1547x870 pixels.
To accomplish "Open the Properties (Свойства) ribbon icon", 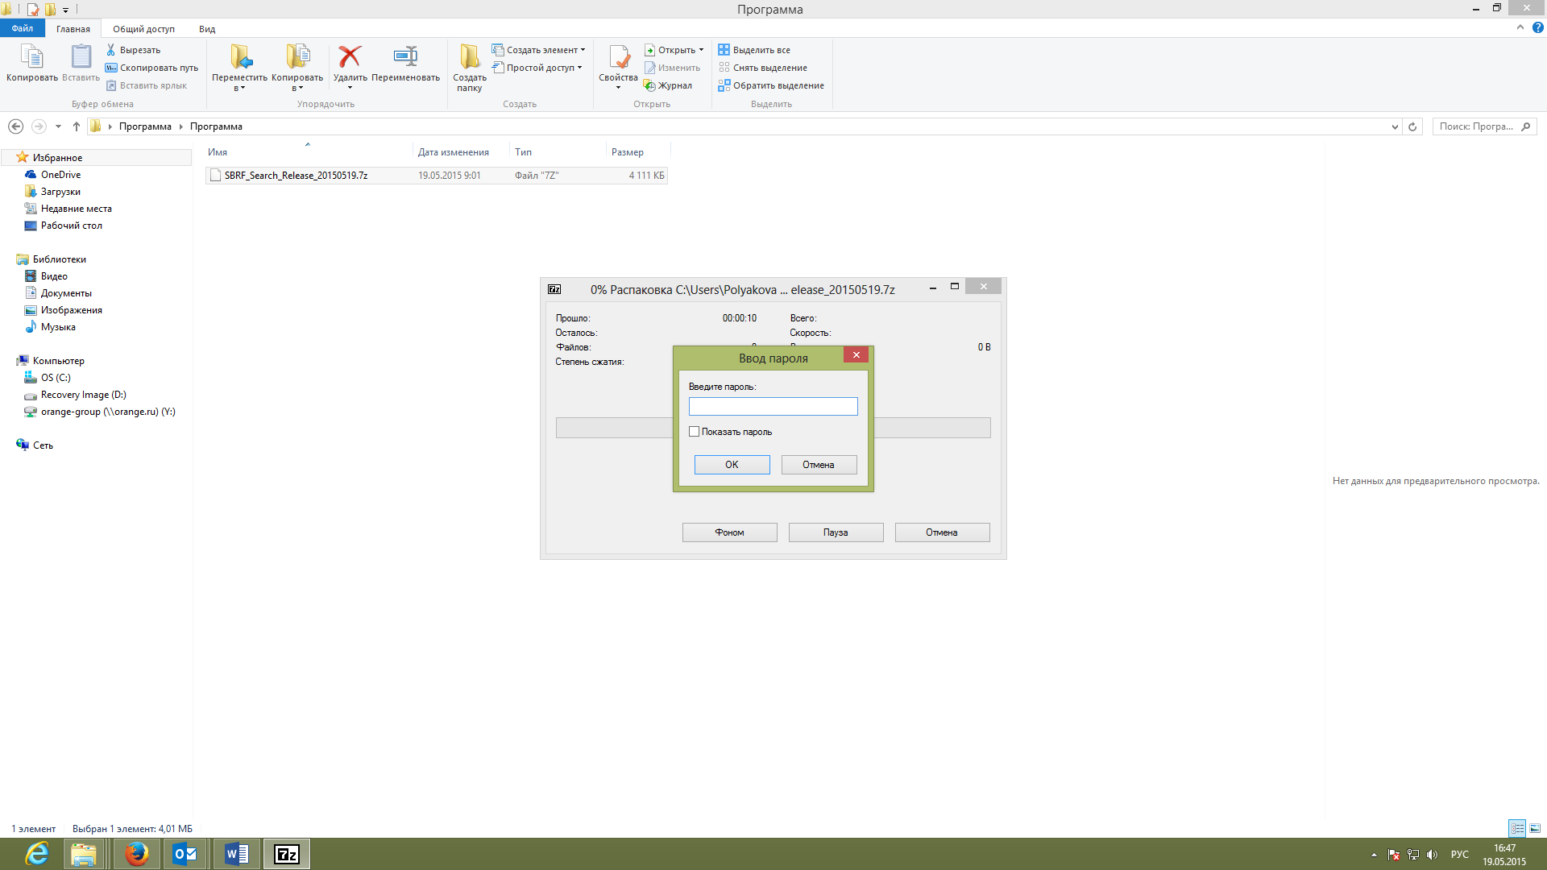I will pos(618,57).
